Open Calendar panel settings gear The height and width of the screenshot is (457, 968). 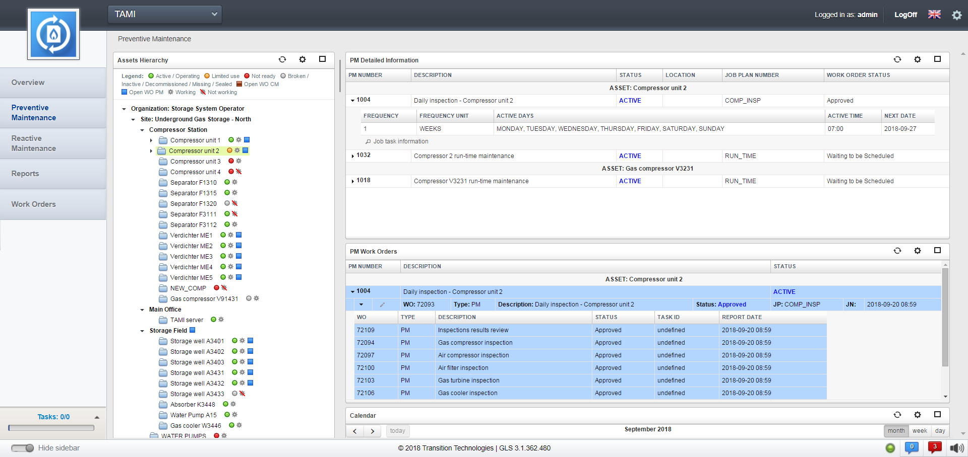[x=918, y=415]
